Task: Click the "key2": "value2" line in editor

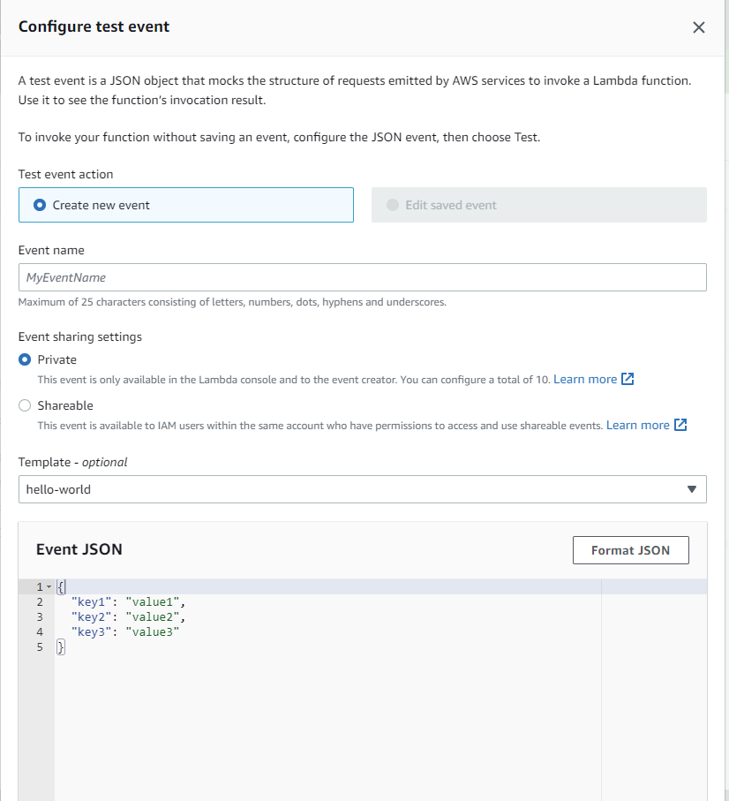Action: 128,617
